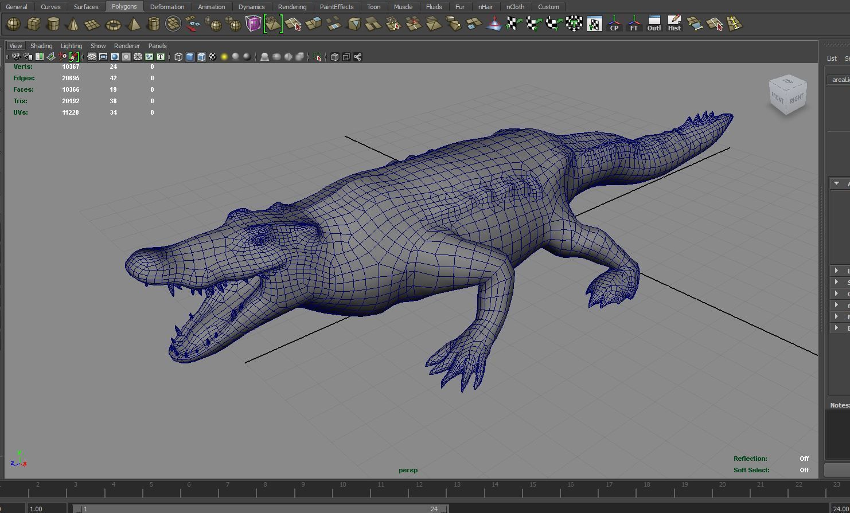Create a polygon torus from the shelf
850x513 pixels.
click(114, 24)
